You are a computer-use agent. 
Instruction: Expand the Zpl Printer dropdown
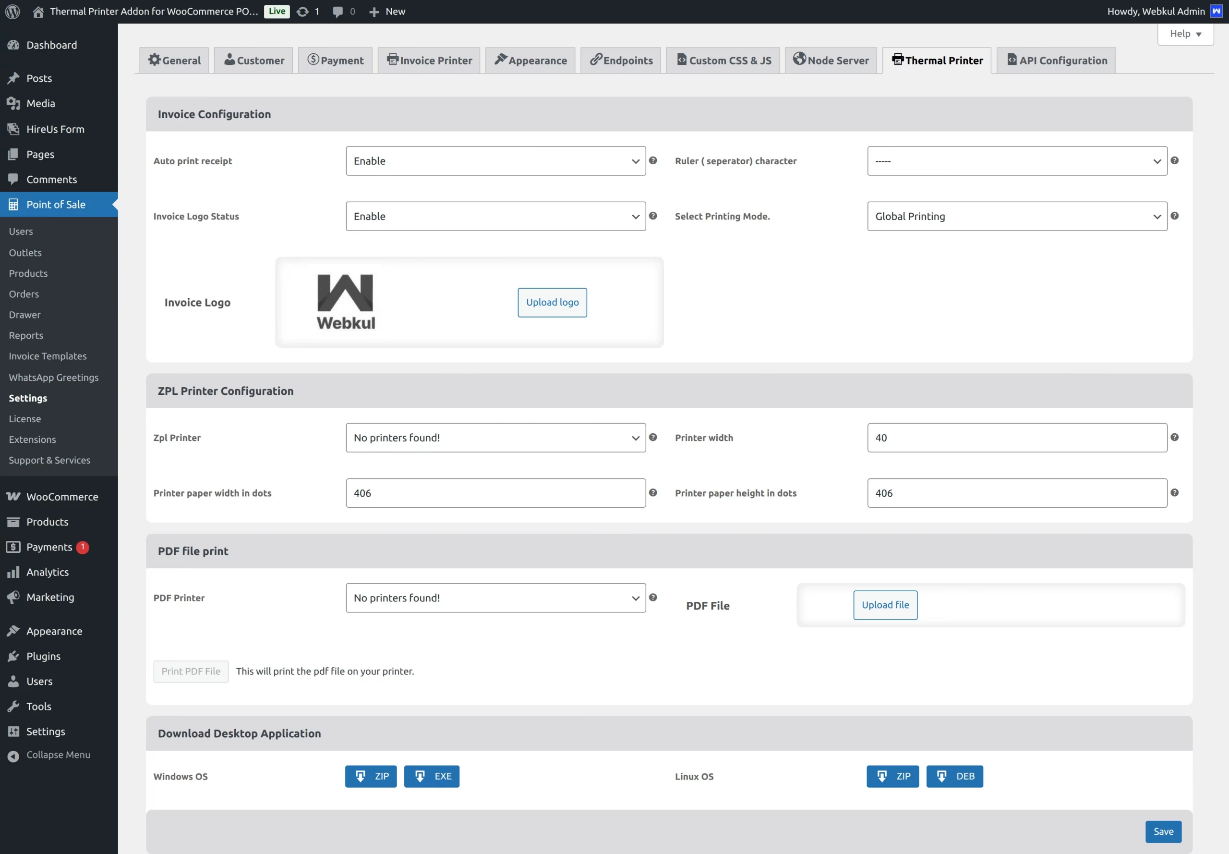point(494,437)
